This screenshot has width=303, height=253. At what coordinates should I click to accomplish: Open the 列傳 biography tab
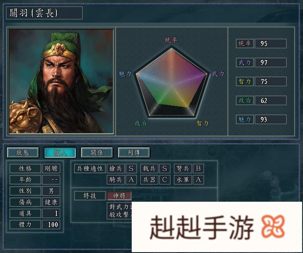coord(134,153)
